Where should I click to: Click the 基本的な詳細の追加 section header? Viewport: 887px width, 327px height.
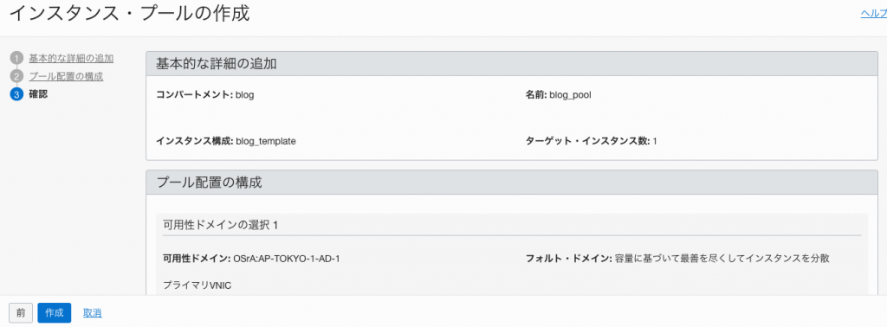click(512, 64)
